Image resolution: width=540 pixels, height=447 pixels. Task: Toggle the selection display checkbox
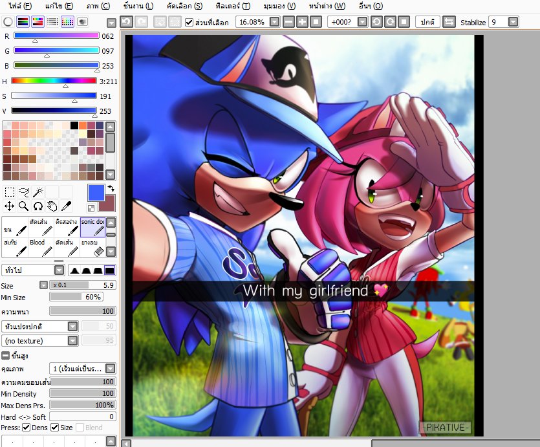pyautogui.click(x=189, y=23)
